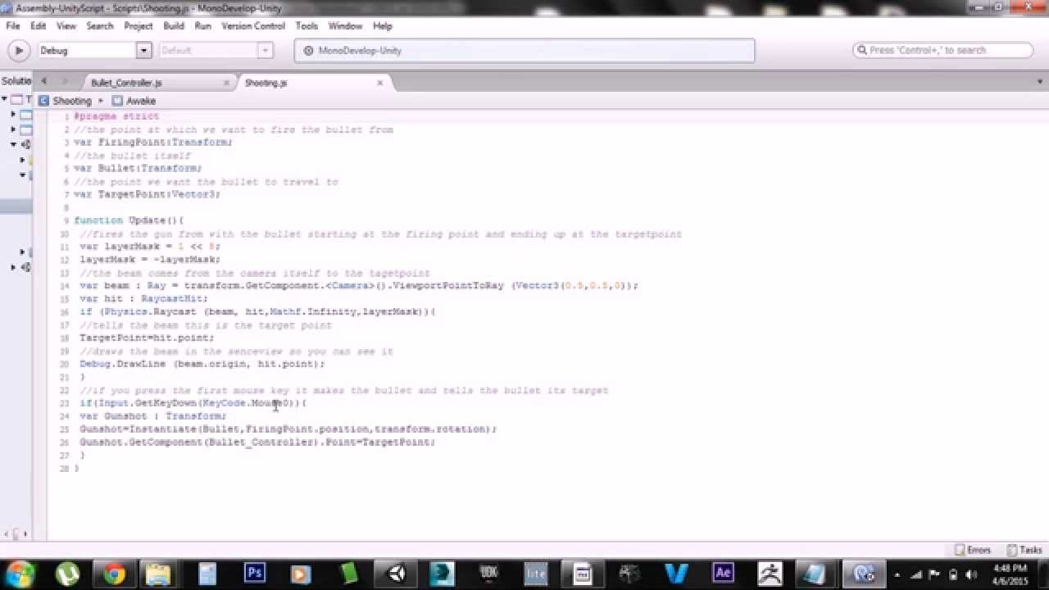The height and width of the screenshot is (590, 1049).
Task: Click the 'Debug.DrawLine' code line
Action: tap(202, 364)
